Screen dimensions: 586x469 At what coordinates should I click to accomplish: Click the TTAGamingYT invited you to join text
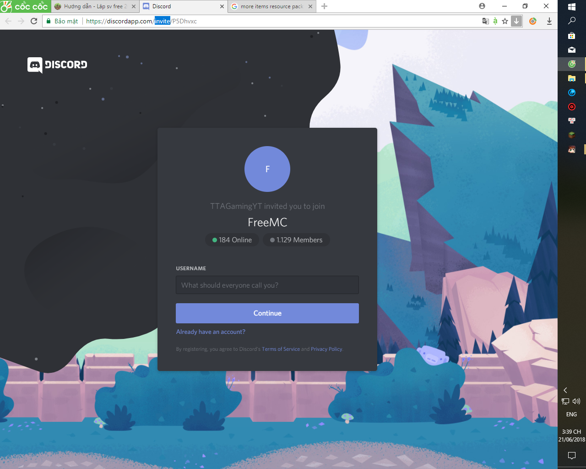click(267, 206)
